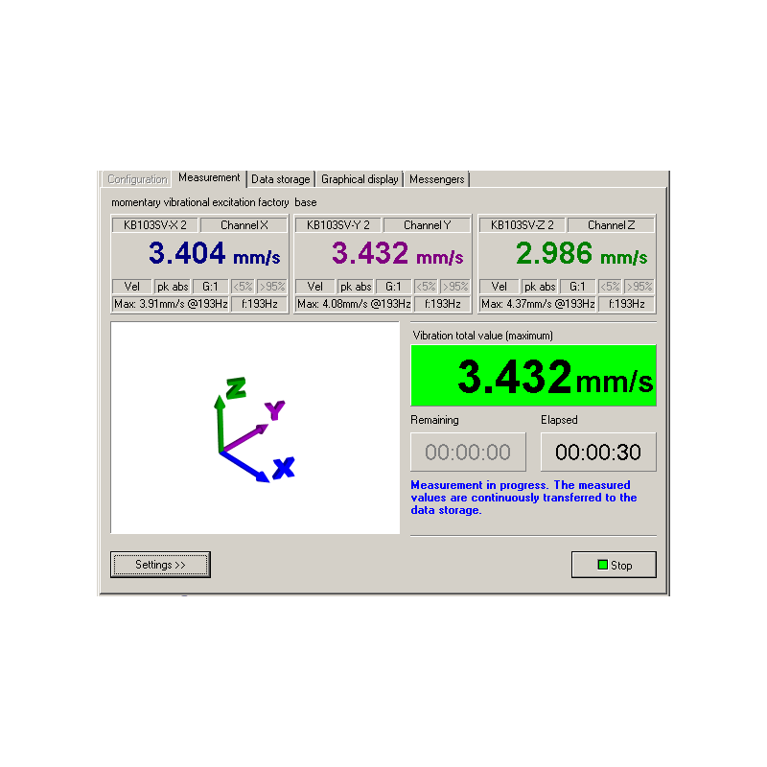Click the pk abs field in Channel Y

355,287
